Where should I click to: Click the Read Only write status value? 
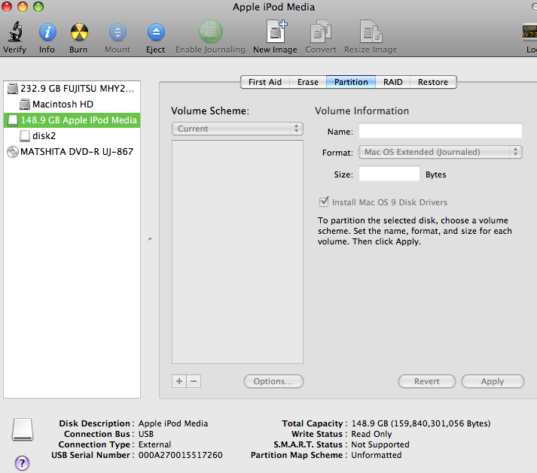(x=371, y=434)
